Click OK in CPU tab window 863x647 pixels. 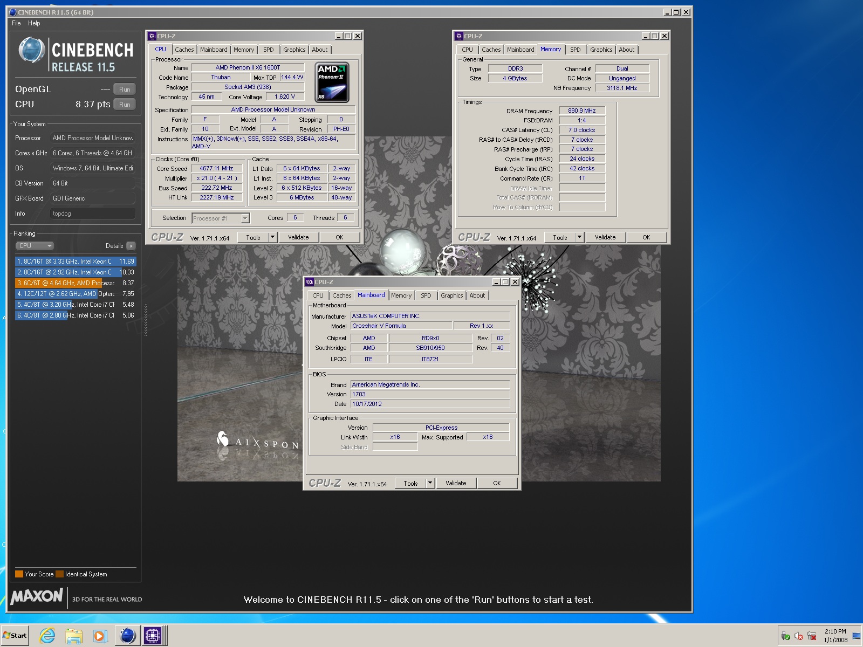point(339,237)
